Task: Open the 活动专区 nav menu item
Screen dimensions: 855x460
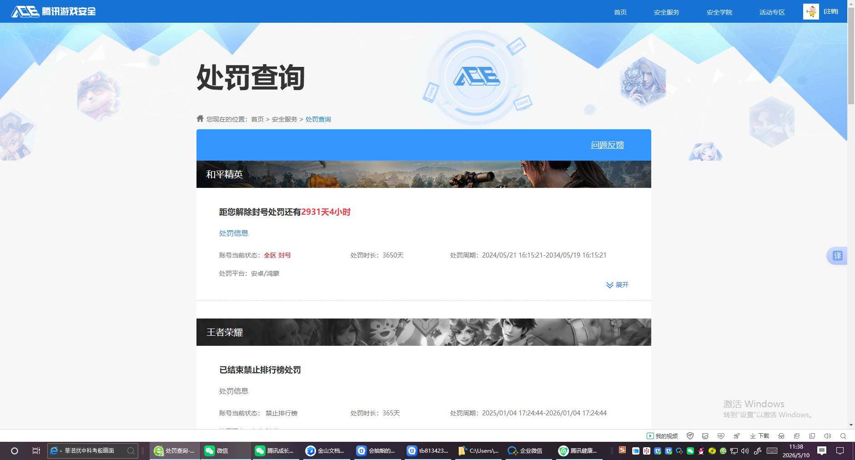Action: pos(772,12)
